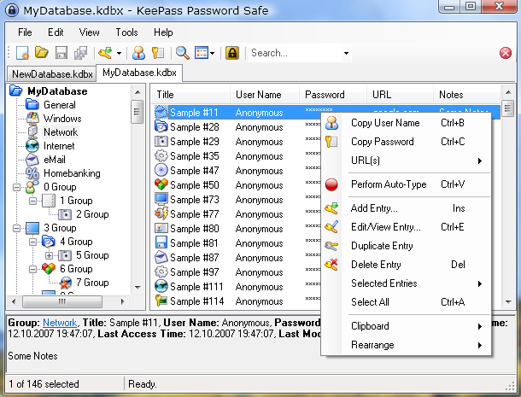This screenshot has height=397, width=521.
Task: Click into the Search field
Action: (x=295, y=53)
